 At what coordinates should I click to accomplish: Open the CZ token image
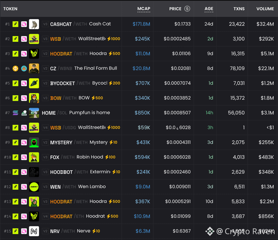34,68
